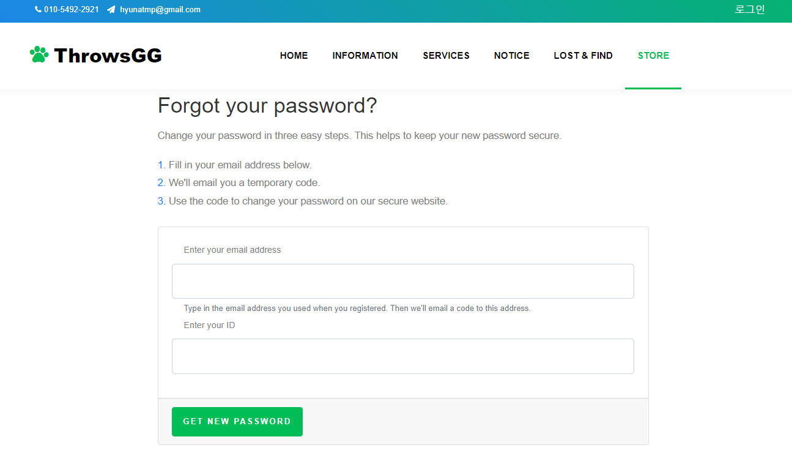This screenshot has width=792, height=453.
Task: Select the NOTICE menu item
Action: click(512, 56)
